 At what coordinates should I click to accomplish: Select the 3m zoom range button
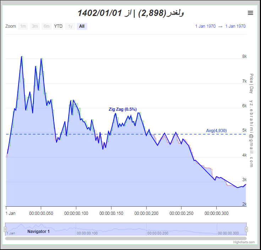tap(35, 26)
